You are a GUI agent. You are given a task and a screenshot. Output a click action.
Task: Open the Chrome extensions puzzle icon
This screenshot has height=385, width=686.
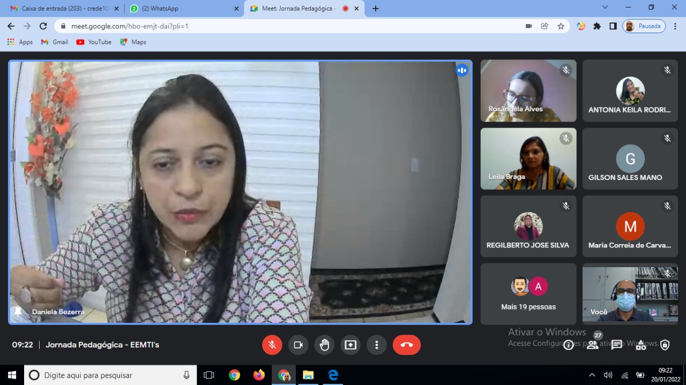click(x=597, y=26)
